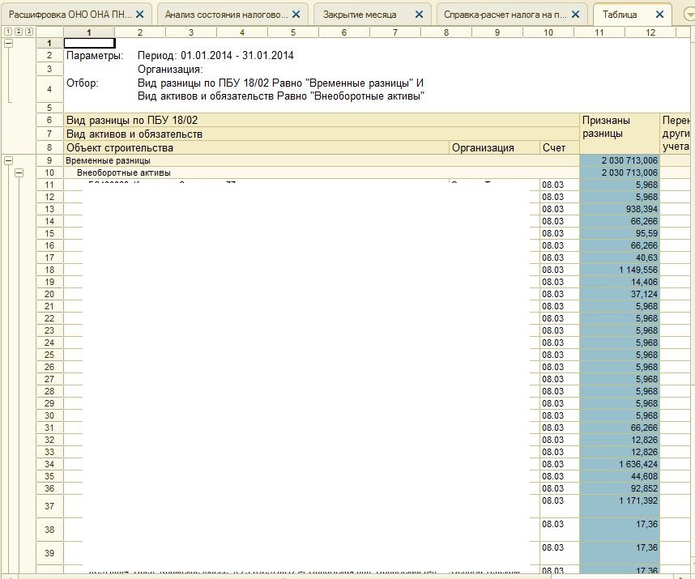Screen dimensions: 695x579
Task: Show grouping level 1 rows
Action: 8,32
